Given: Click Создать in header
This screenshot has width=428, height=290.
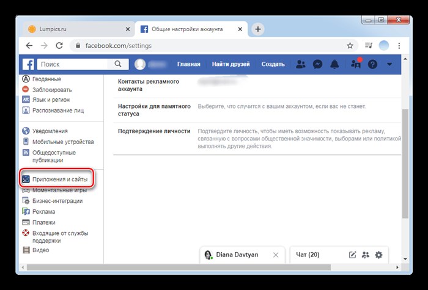Looking at the screenshot, I should click(x=273, y=64).
